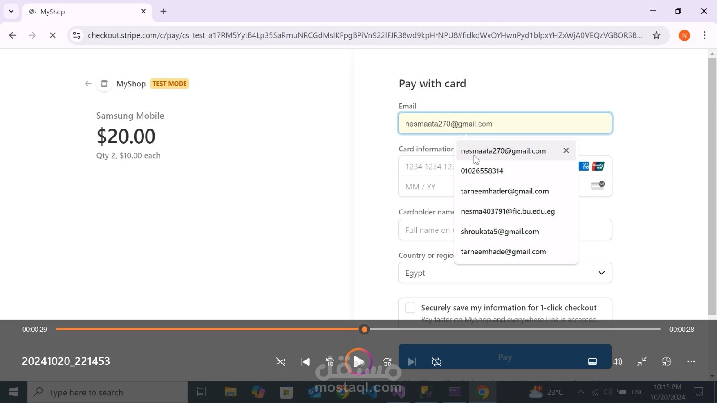Screen dimensions: 717x403
Task: Click the UnionPay card logo
Action: [598, 166]
